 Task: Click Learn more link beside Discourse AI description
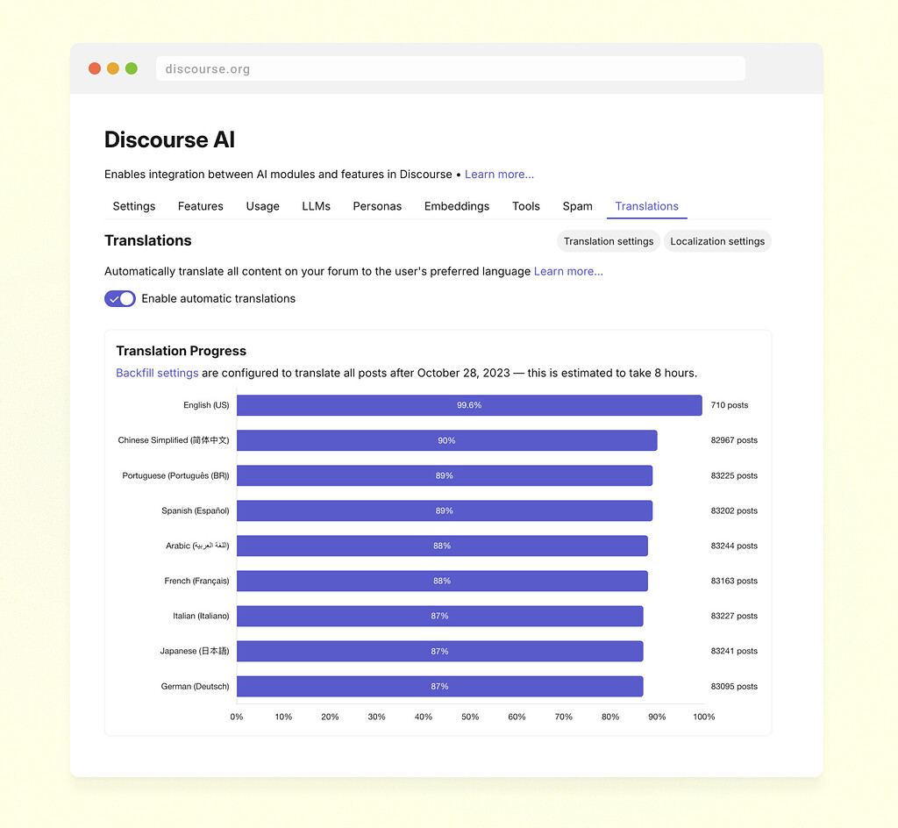point(499,175)
